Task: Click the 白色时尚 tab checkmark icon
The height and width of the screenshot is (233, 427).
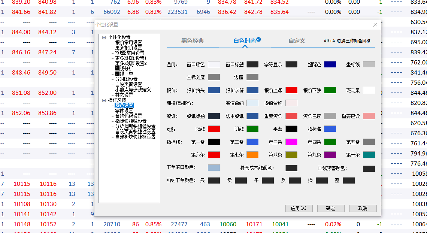Action: point(258,40)
